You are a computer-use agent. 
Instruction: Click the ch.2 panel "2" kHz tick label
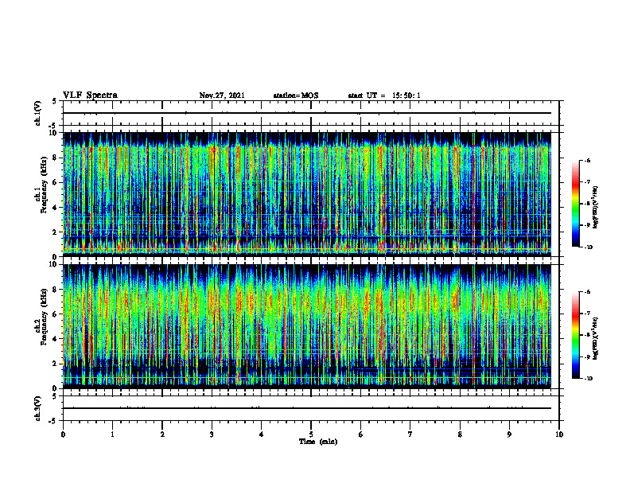click(x=56, y=364)
